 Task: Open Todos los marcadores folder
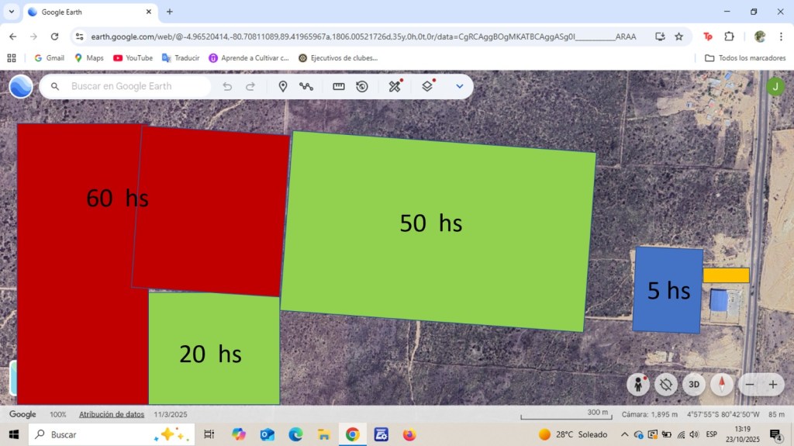[x=744, y=58]
